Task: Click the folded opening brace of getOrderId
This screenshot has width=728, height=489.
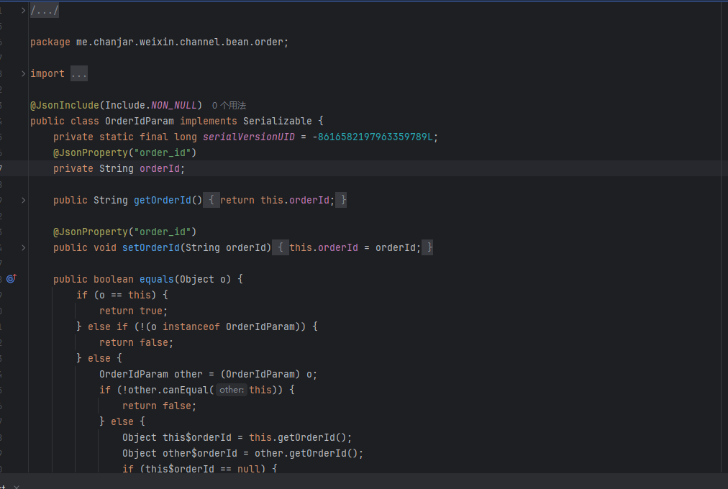Action: point(211,200)
